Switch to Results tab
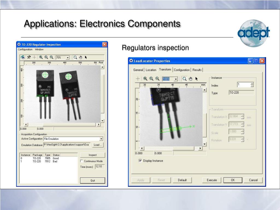The width and height of the screenshot is (280, 210). click(x=197, y=70)
